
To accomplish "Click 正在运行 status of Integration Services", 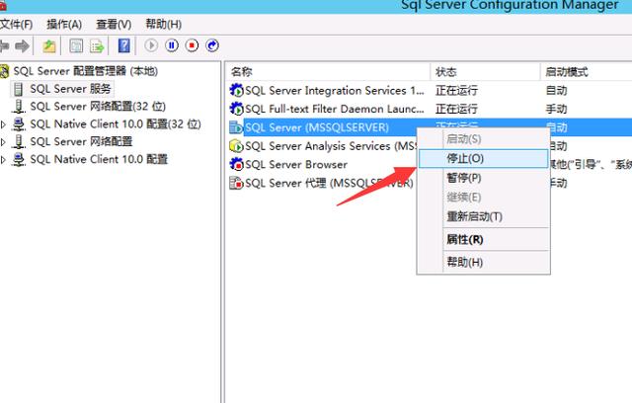I will (456, 91).
